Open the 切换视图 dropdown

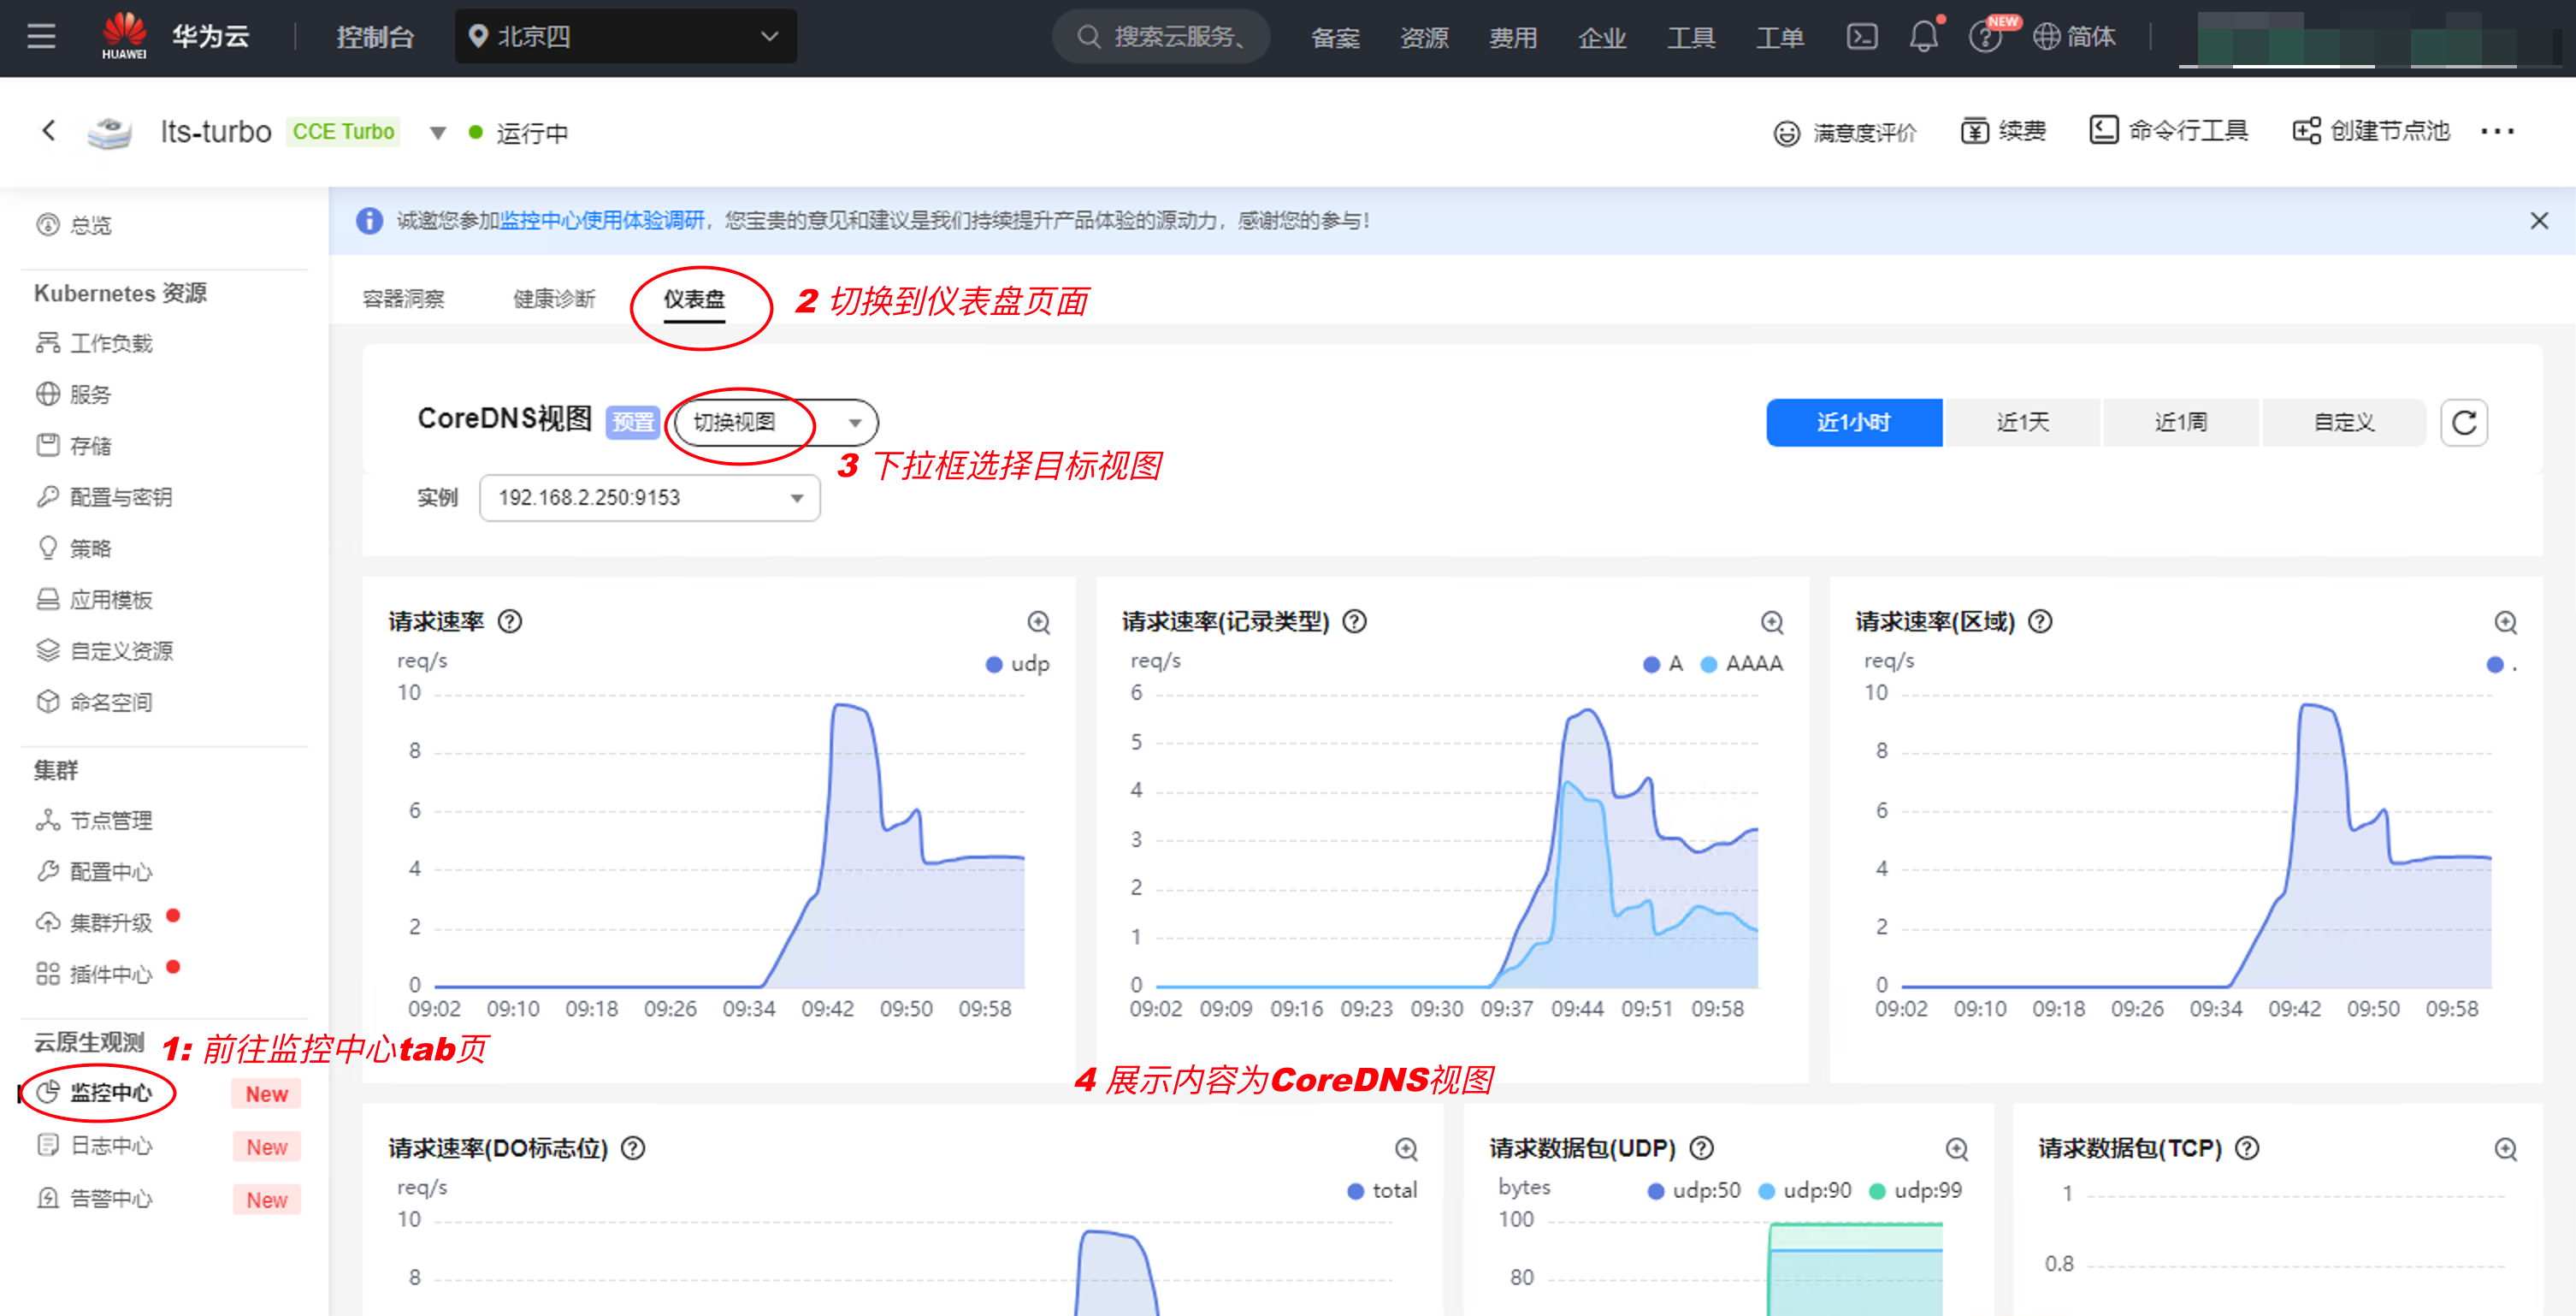(x=776, y=423)
